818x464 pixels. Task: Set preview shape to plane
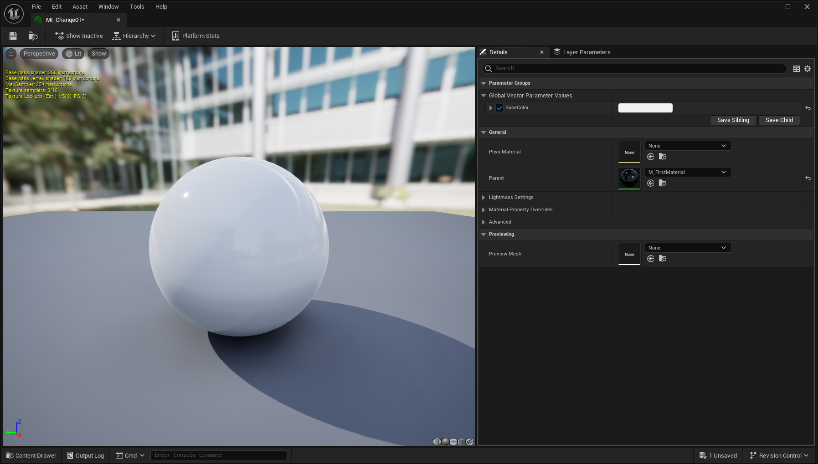453,442
